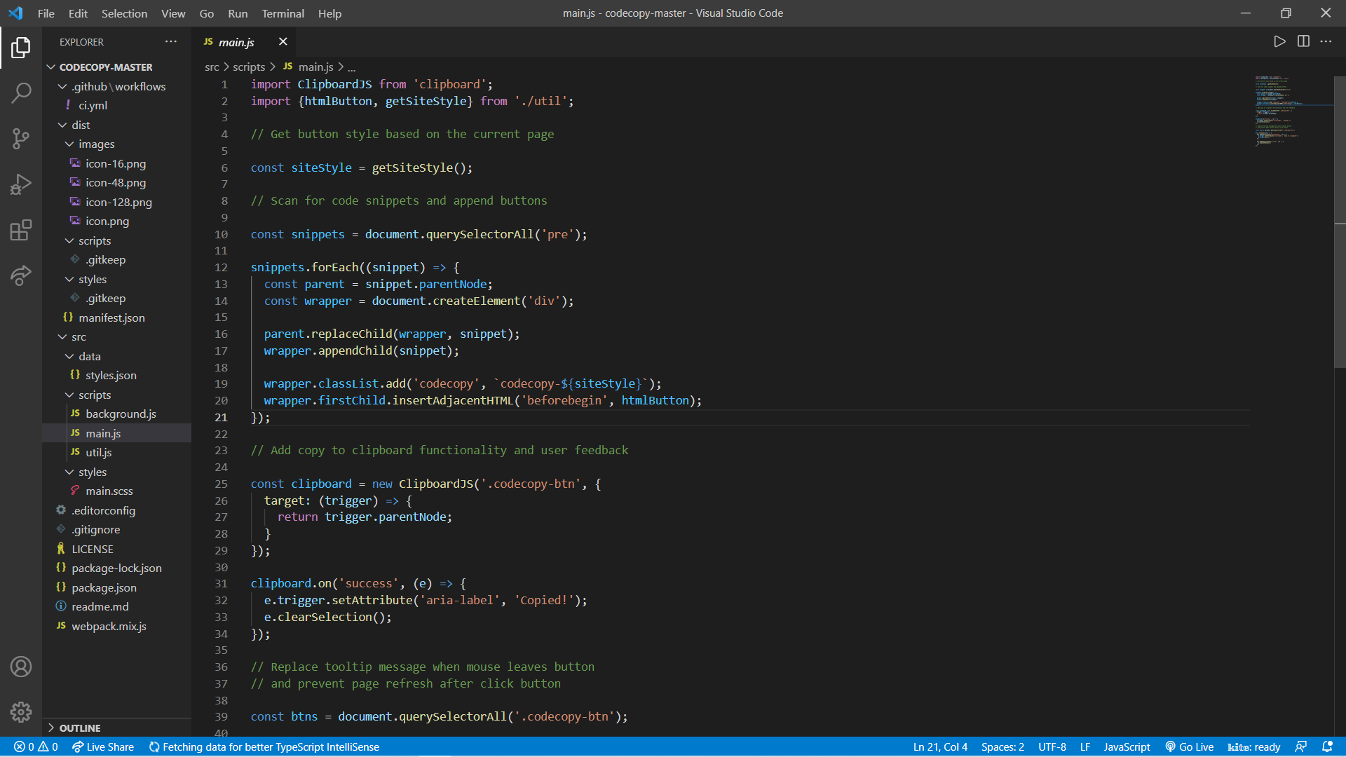Open the Selection menu
The height and width of the screenshot is (757, 1346).
tap(124, 13)
